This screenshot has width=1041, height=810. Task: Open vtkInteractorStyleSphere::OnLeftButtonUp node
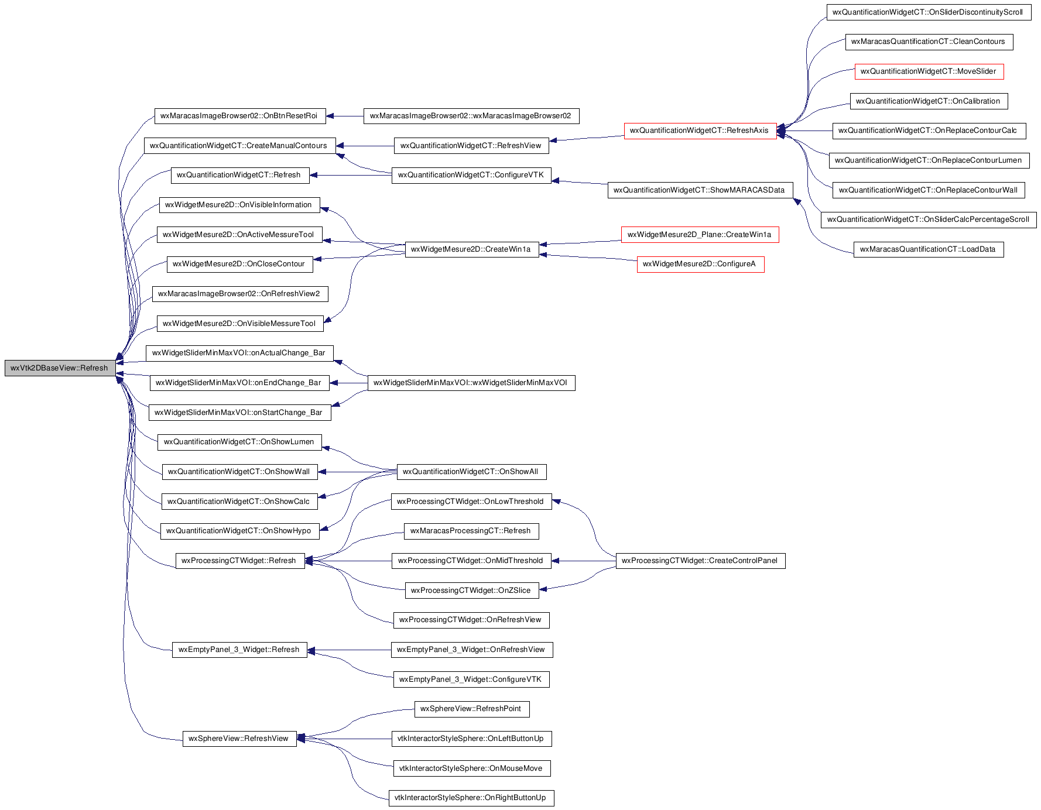pyautogui.click(x=471, y=739)
